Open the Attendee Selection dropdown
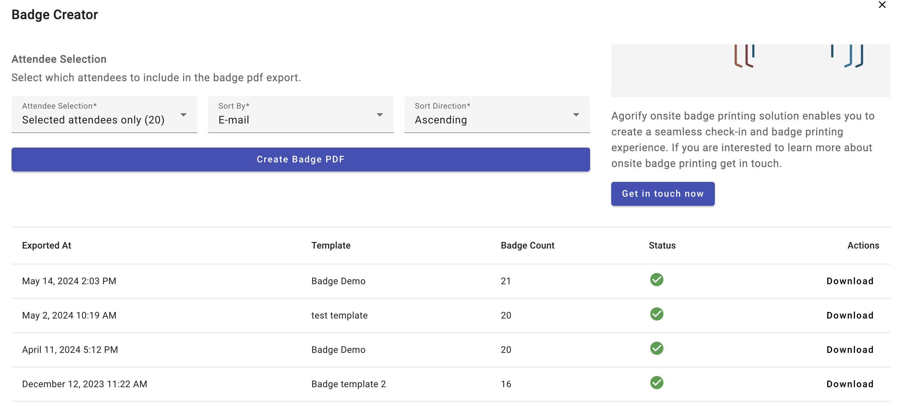The image size is (899, 406). [104, 115]
